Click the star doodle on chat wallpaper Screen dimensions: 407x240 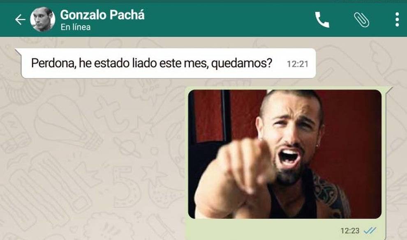tap(154, 173)
